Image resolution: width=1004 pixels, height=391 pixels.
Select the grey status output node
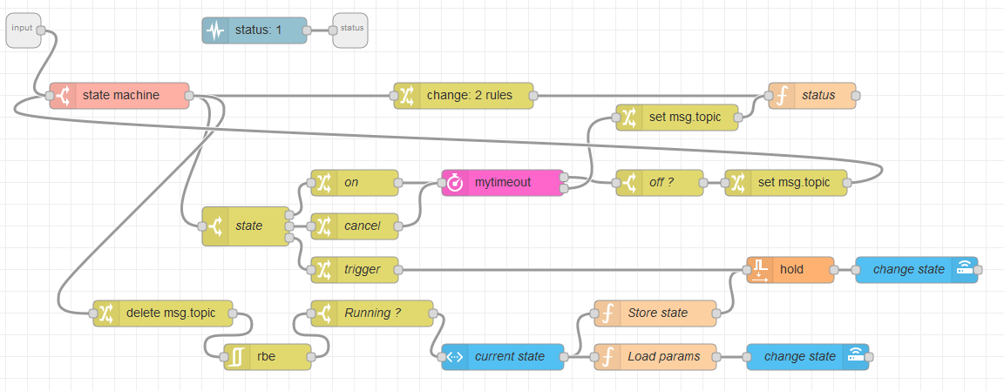tap(350, 30)
